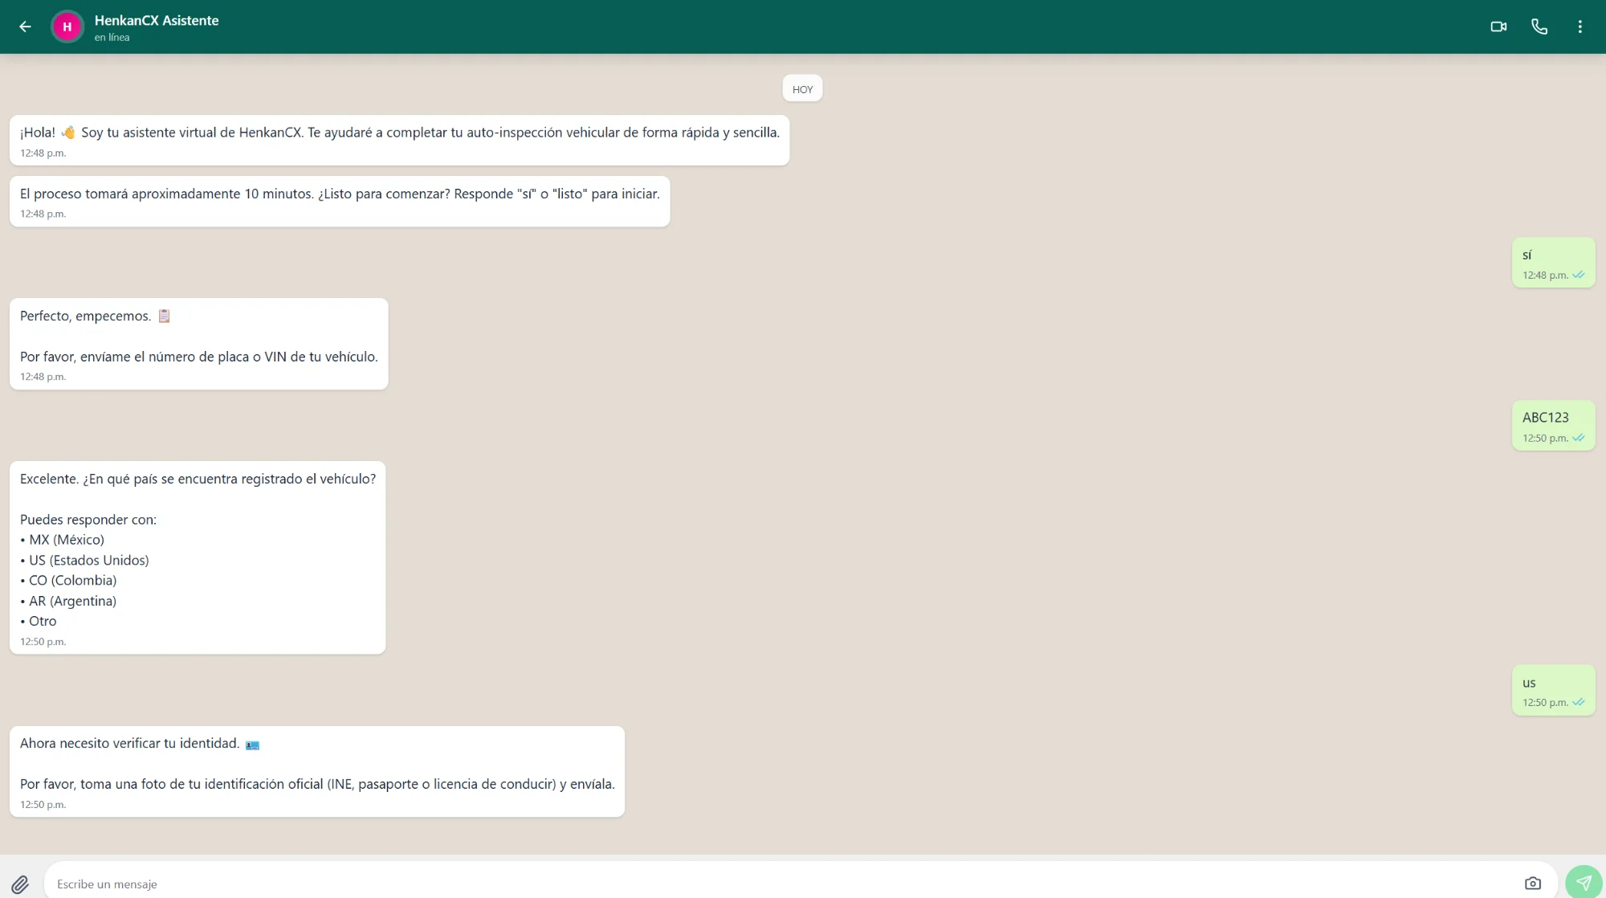Select the 'ABC123' message bubble
Viewport: 1606px width, 898px height.
[1552, 426]
